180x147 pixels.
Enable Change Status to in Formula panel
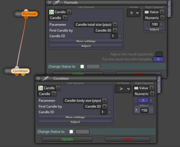(x=82, y=67)
